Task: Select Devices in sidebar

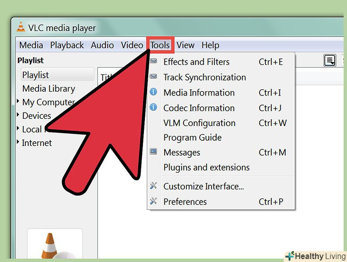Action: (x=37, y=115)
